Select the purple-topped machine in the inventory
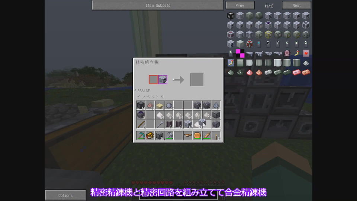Image resolution: width=357 pixels, height=201 pixels. pyautogui.click(x=141, y=115)
